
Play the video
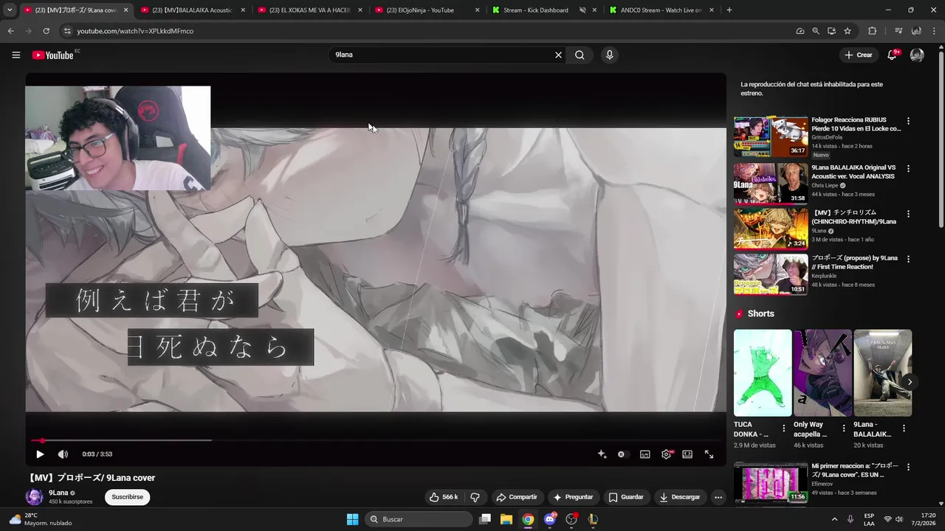(40, 454)
